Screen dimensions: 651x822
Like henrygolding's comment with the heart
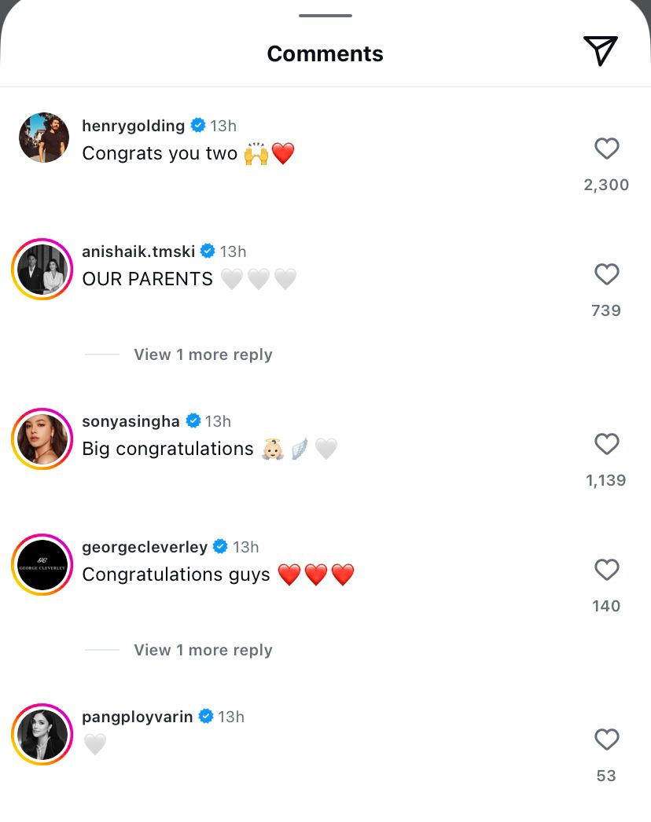pos(606,149)
